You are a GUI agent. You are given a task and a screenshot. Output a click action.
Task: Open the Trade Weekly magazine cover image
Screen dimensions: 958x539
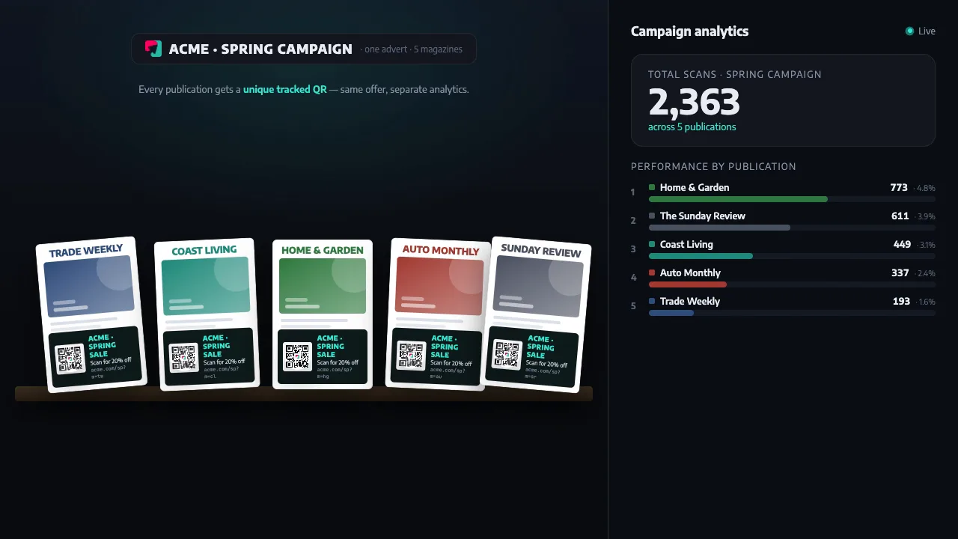point(89,286)
